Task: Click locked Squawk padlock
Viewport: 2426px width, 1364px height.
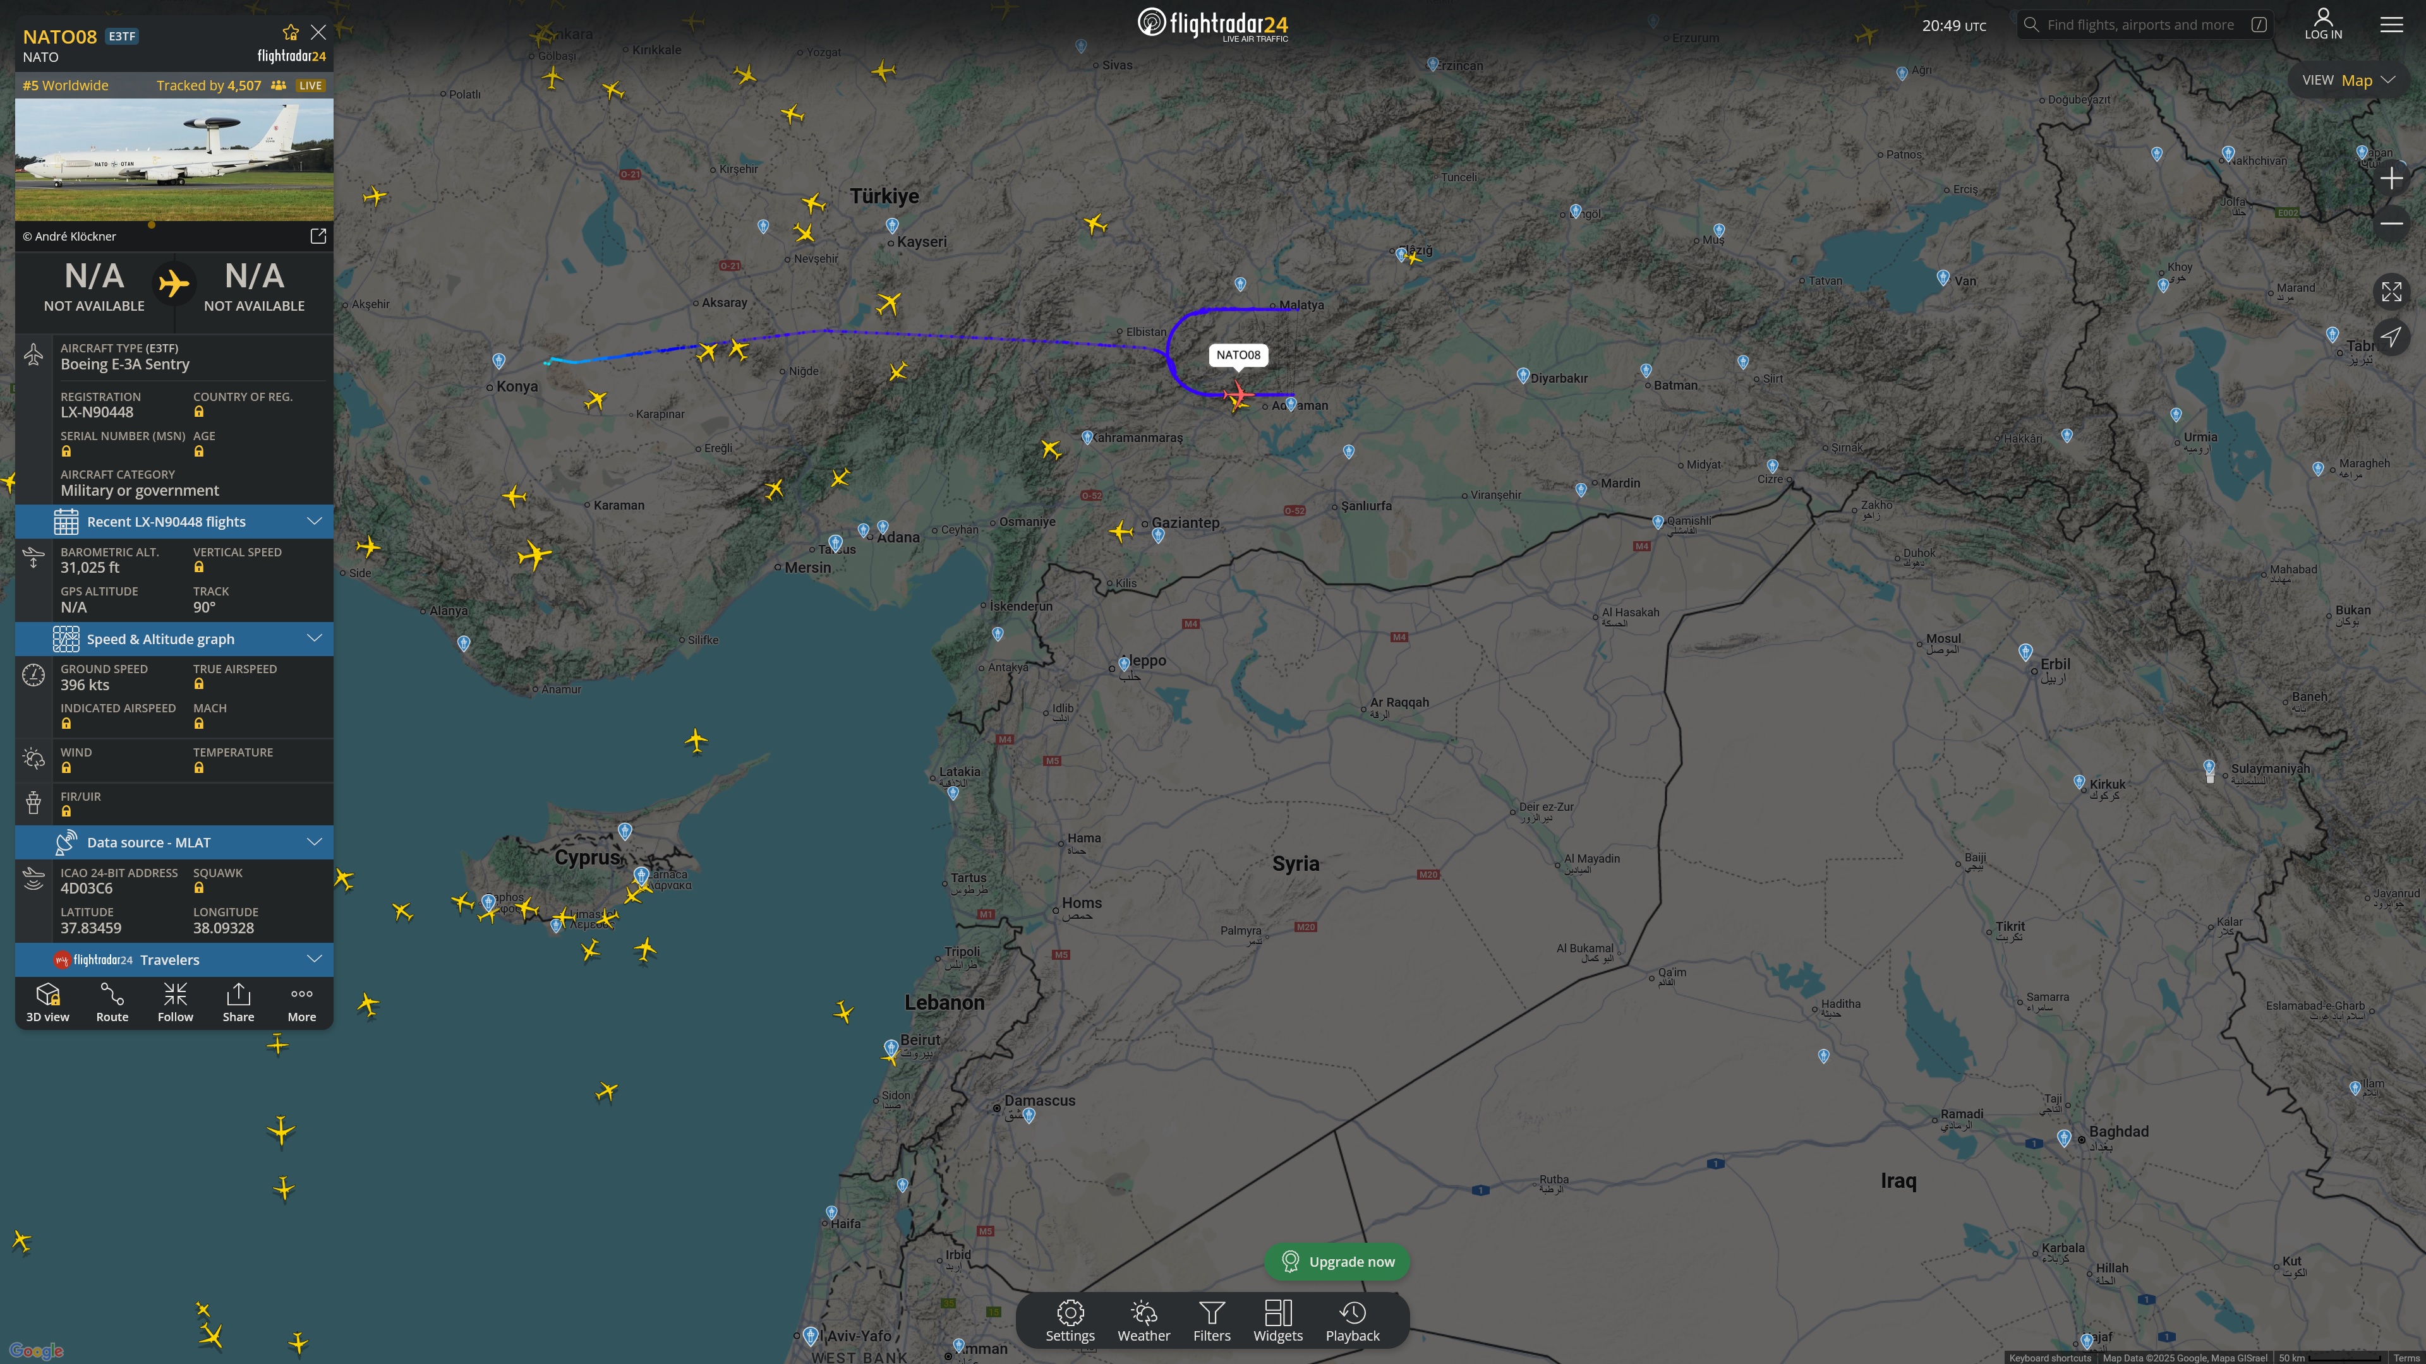Action: click(199, 888)
